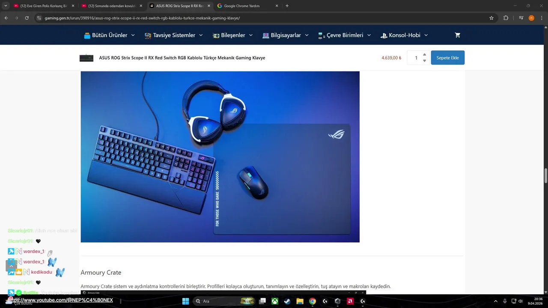This screenshot has width=548, height=308.
Task: Open the shopping cart icon
Action: (457, 35)
